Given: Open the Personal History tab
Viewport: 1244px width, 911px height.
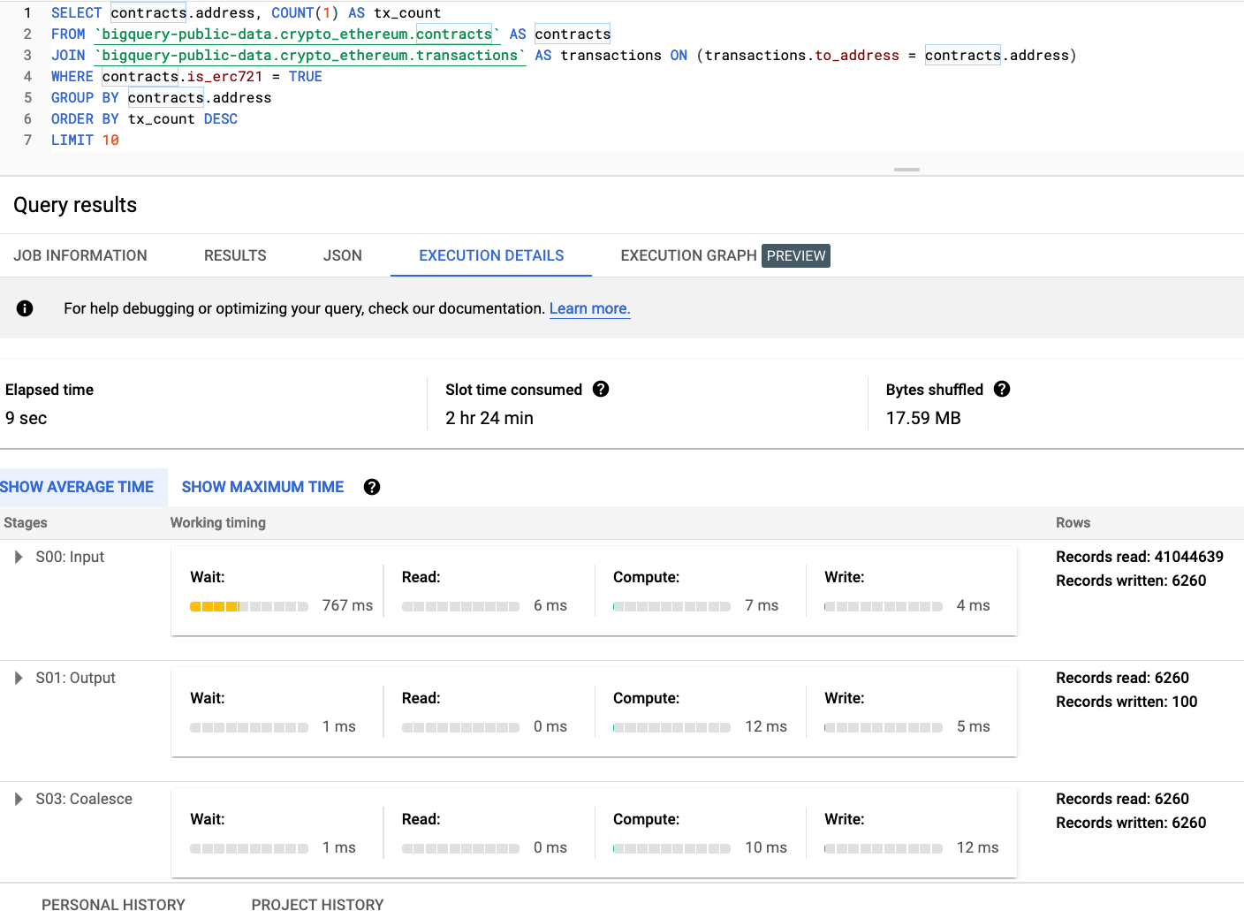Looking at the screenshot, I should [x=113, y=904].
